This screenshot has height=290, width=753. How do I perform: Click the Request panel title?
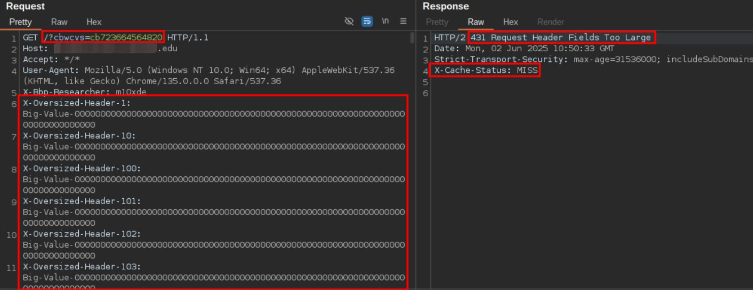click(x=25, y=6)
